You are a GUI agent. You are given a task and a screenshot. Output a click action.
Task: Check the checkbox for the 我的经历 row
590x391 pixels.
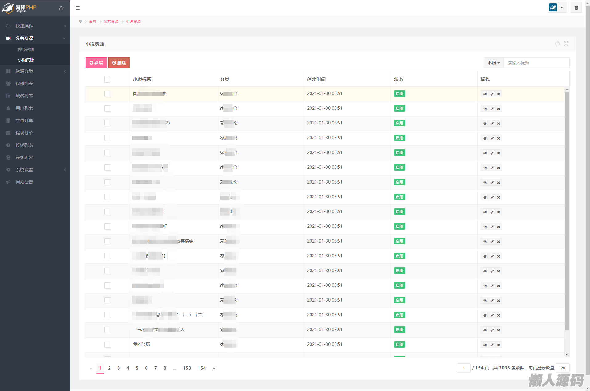[x=107, y=345]
